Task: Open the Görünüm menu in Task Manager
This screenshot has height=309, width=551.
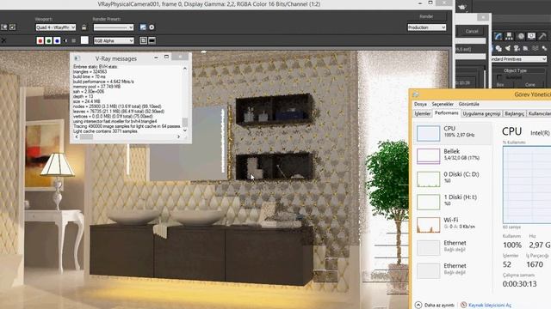Action: tap(468, 104)
